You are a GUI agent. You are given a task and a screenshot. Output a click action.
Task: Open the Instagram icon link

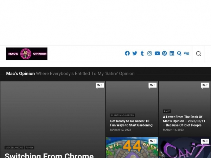[149, 53]
